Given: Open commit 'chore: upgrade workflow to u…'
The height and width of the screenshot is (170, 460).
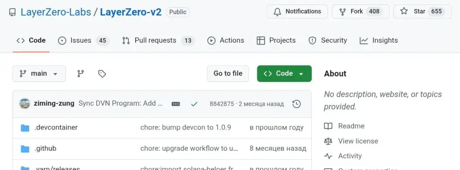Looking at the screenshot, I should 189,148.
